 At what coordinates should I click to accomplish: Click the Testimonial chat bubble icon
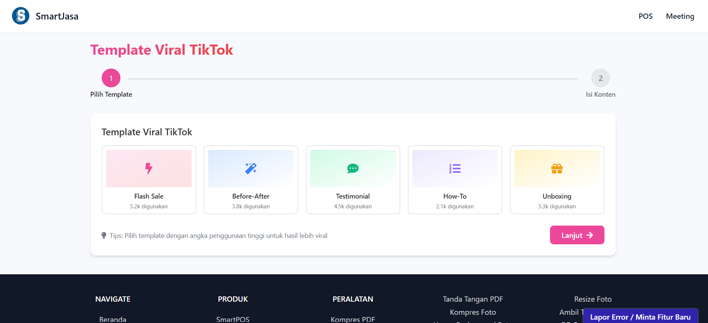click(x=353, y=169)
